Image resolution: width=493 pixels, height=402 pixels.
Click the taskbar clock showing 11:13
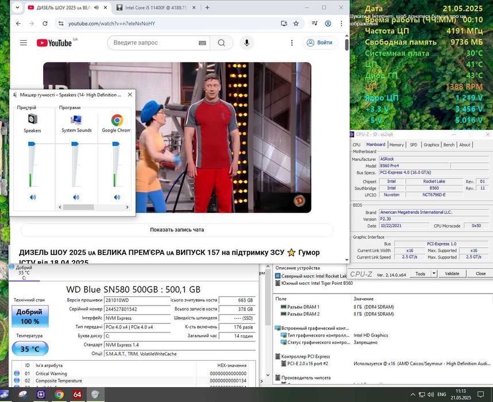pyautogui.click(x=461, y=395)
